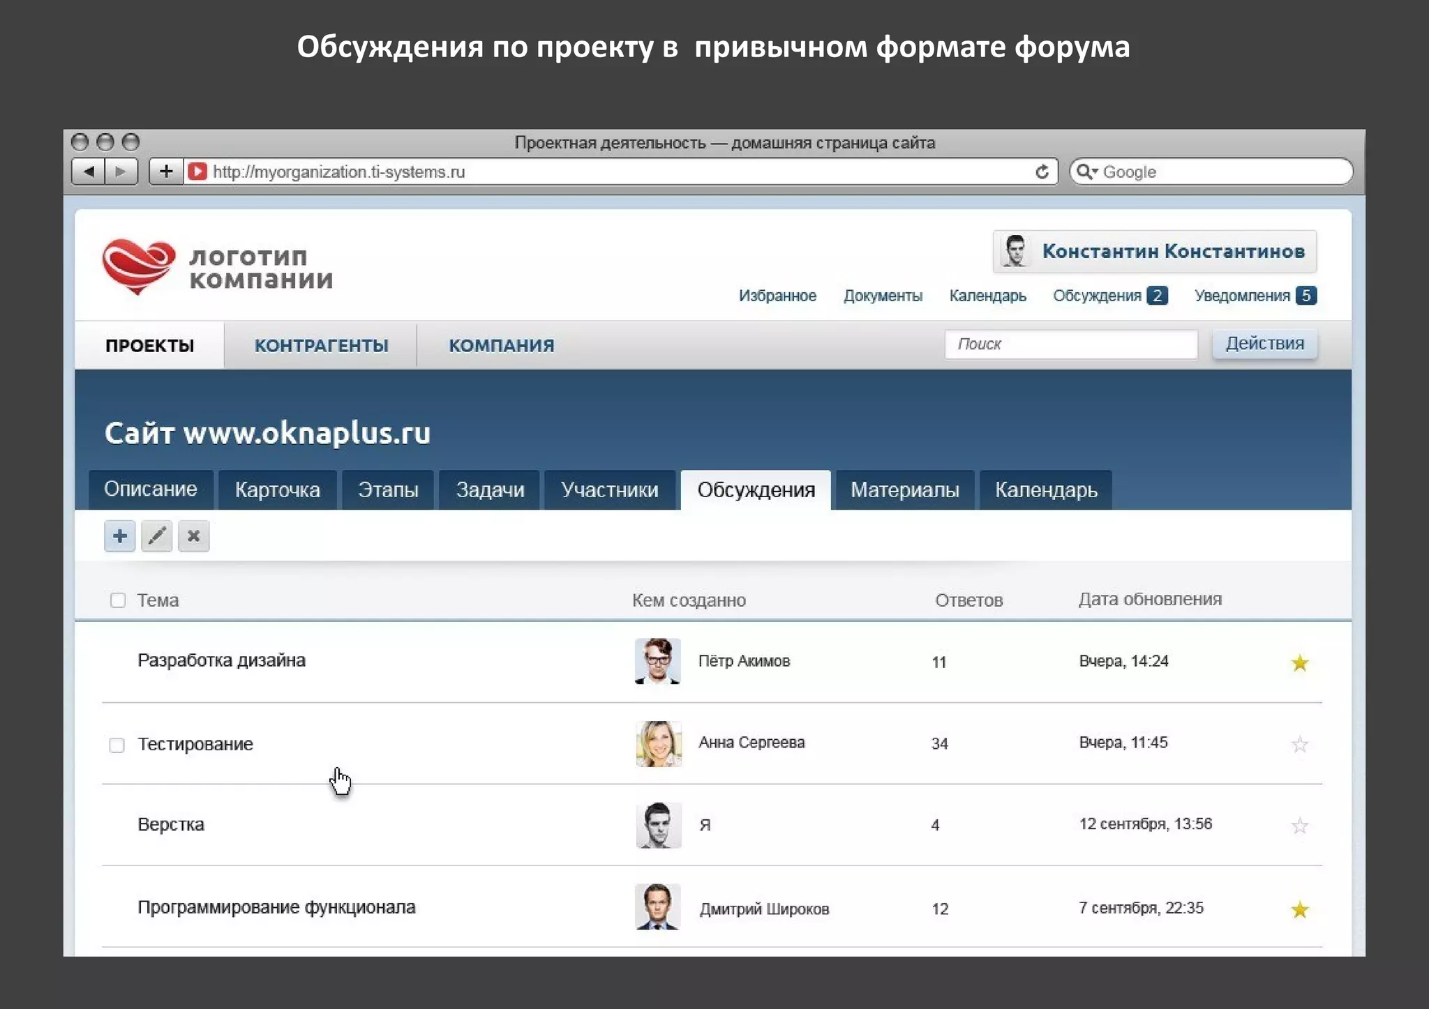1429x1009 pixels.
Task: Click the Дмитрий Широков author name
Action: [x=764, y=909]
